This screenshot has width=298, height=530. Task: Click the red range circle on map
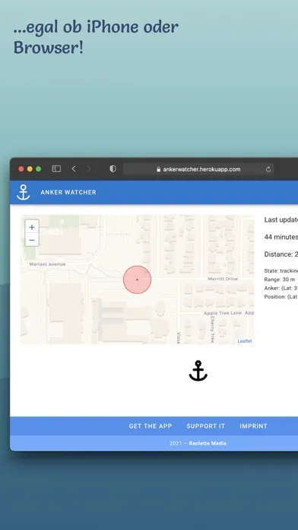pos(137,279)
